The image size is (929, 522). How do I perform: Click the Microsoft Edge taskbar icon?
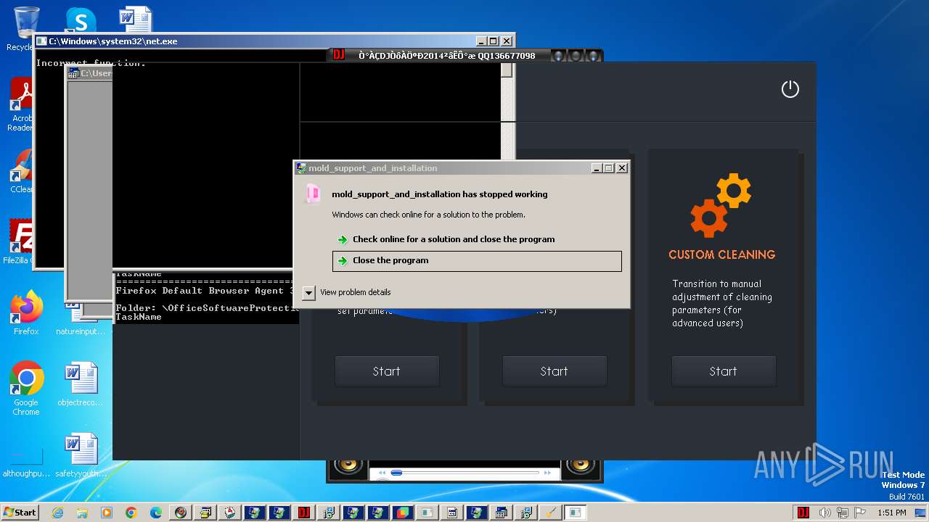pyautogui.click(x=156, y=513)
